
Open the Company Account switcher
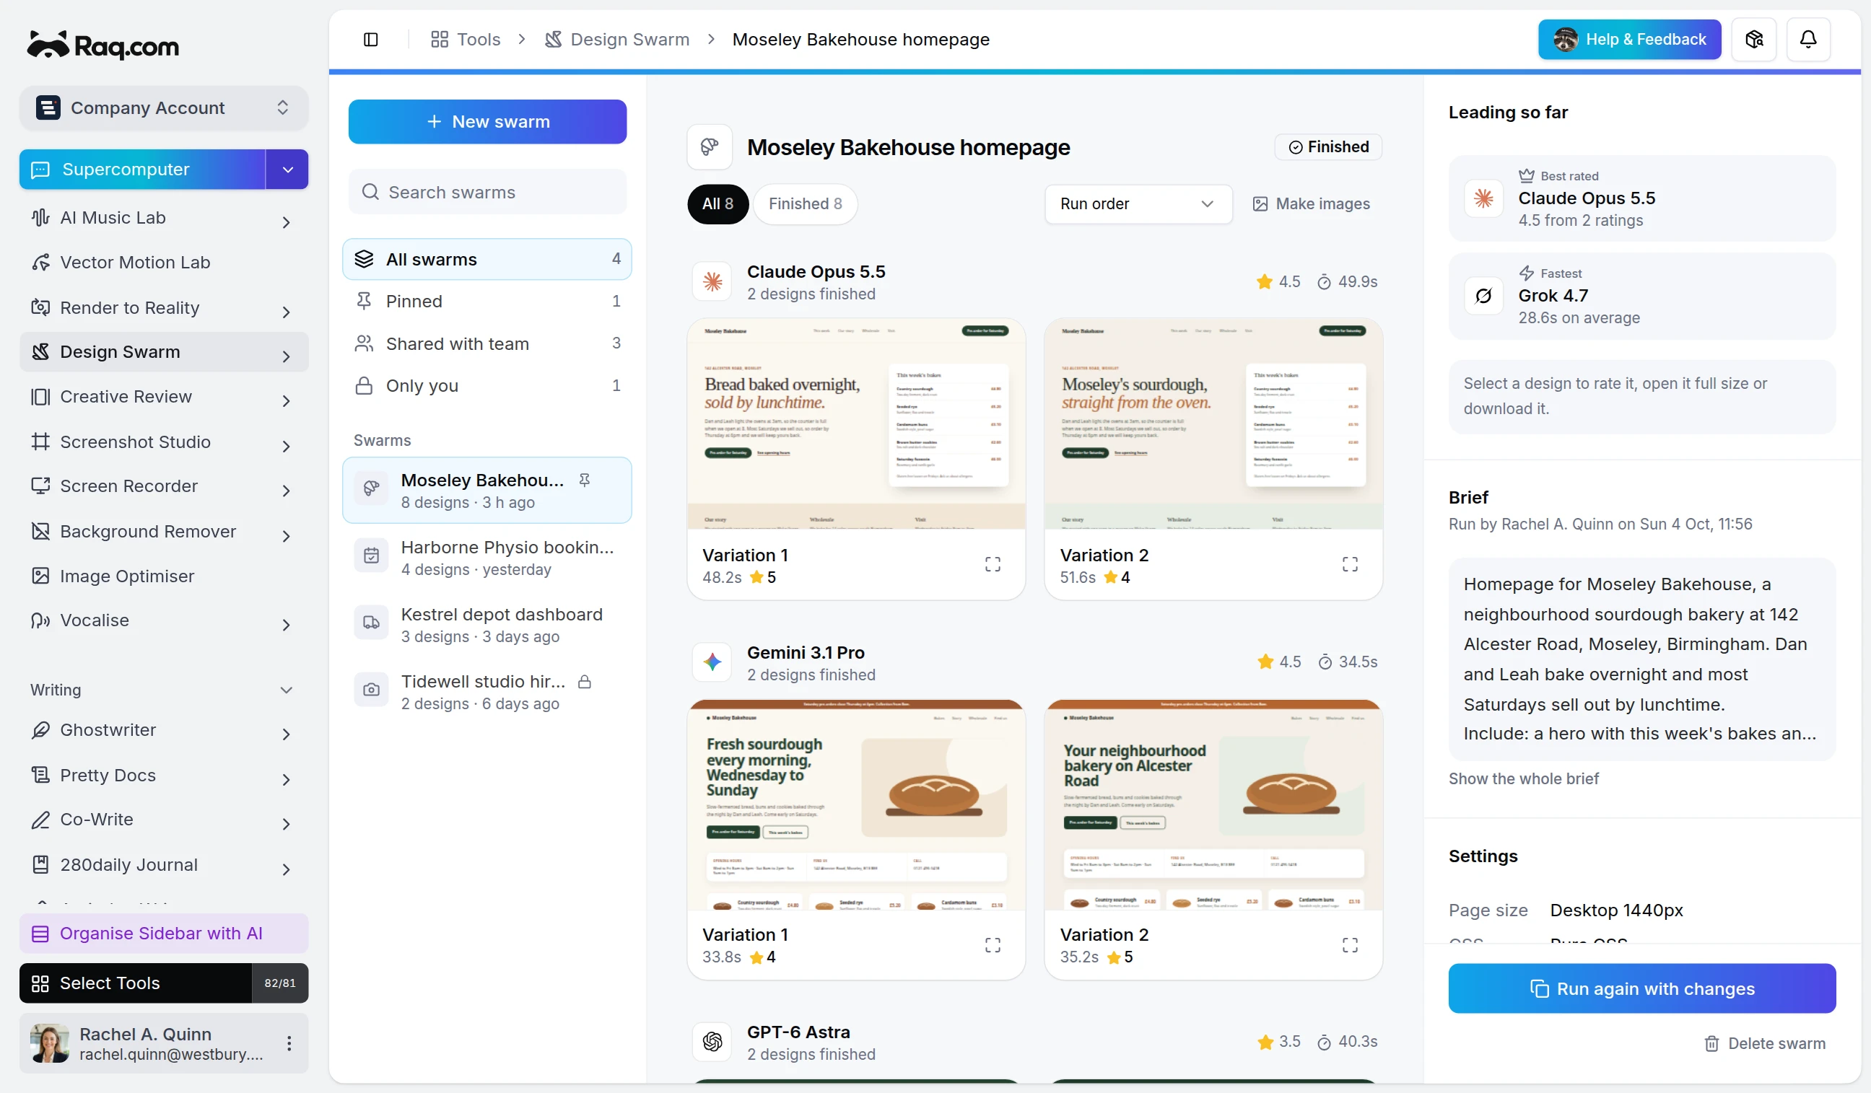click(163, 107)
